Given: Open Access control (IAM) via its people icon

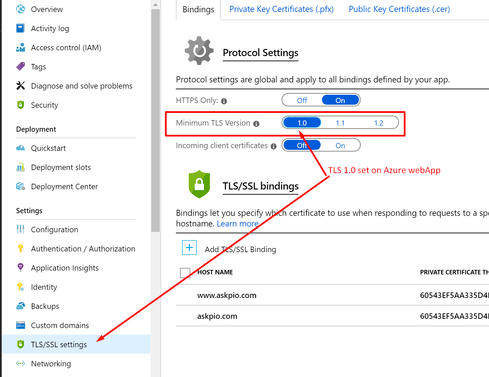Looking at the screenshot, I should point(21,47).
